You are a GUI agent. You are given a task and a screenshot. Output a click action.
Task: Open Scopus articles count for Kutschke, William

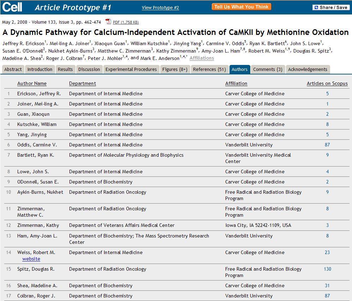coord(327,124)
